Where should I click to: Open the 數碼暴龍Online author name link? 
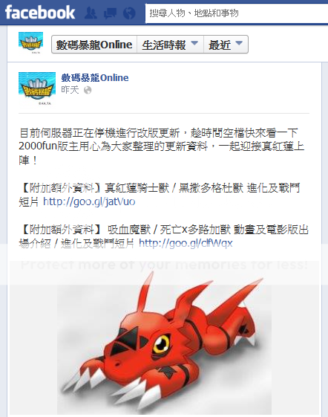[x=95, y=77]
